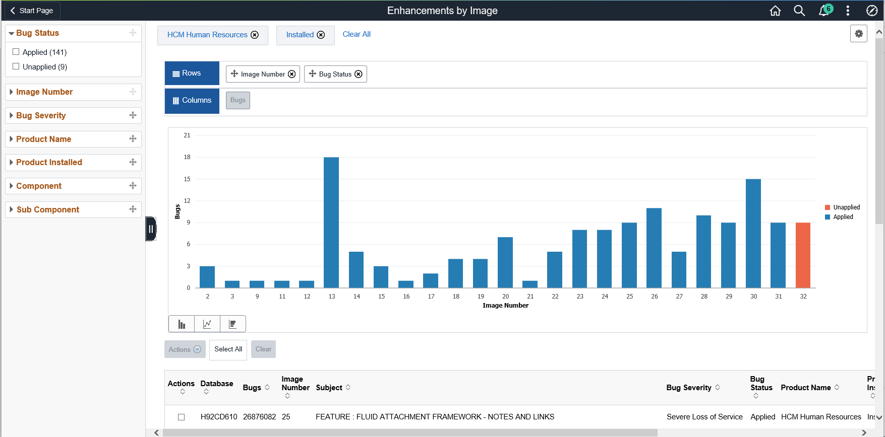Check the Unapplied (9) checkbox

coord(16,66)
